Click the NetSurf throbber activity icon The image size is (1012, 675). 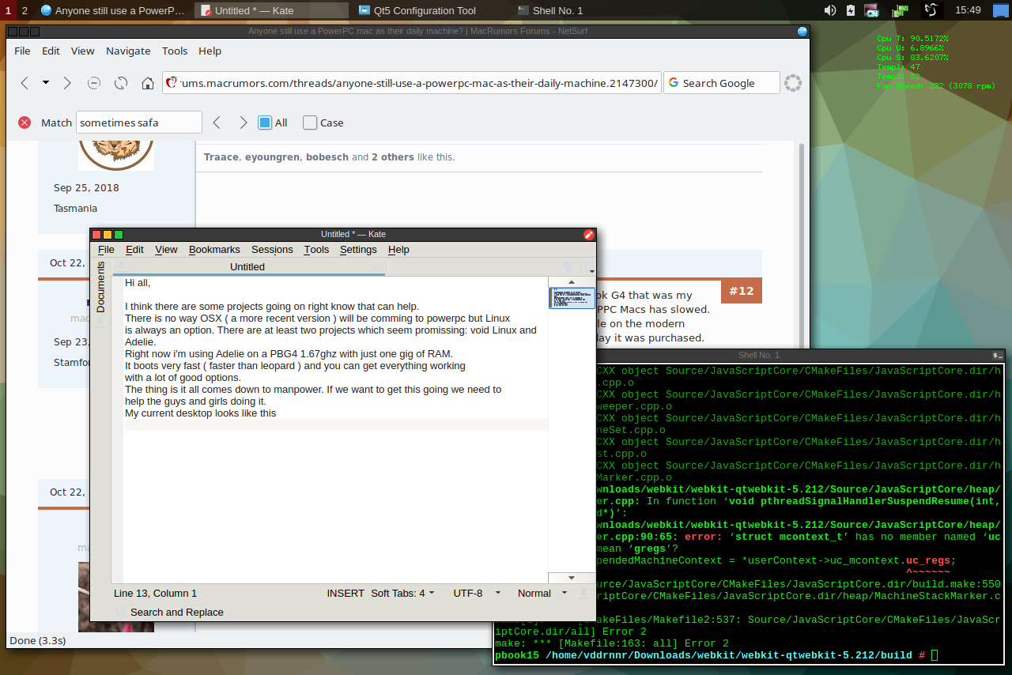pyautogui.click(x=793, y=83)
